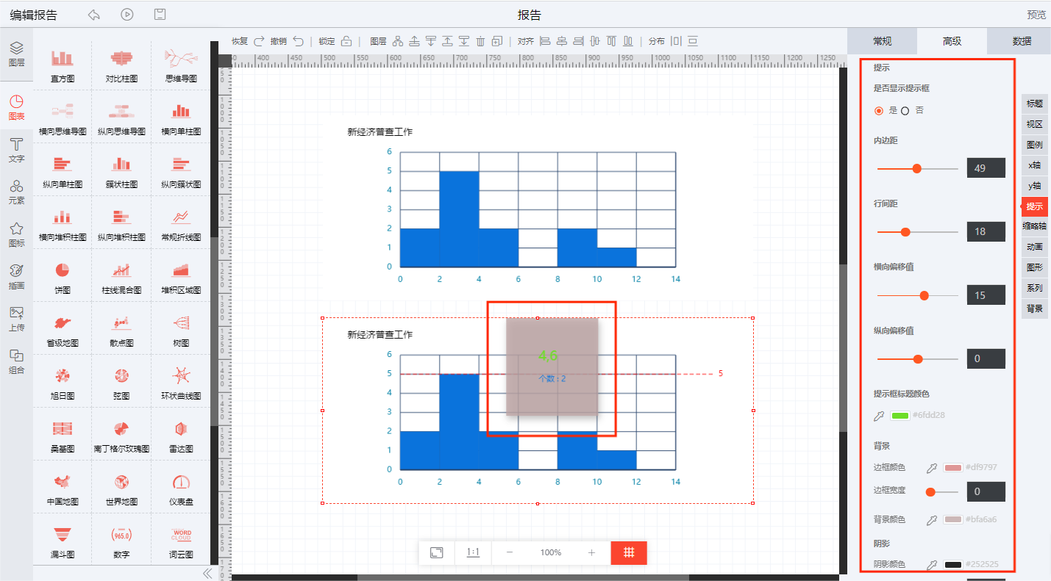Click the 行间距 value field showing 18

[986, 232]
